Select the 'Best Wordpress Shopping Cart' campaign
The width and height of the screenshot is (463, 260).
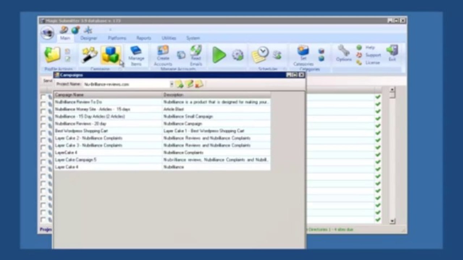(162, 131)
